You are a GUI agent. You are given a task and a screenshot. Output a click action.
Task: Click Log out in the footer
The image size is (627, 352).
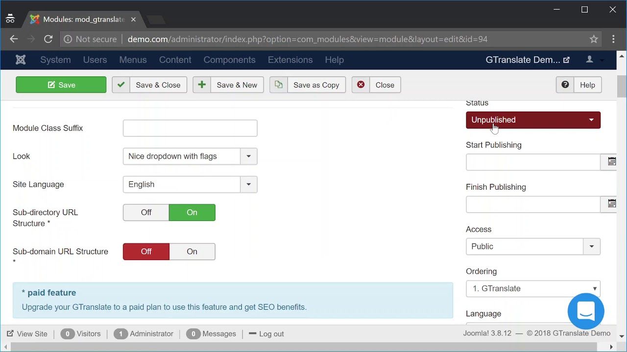click(266, 334)
